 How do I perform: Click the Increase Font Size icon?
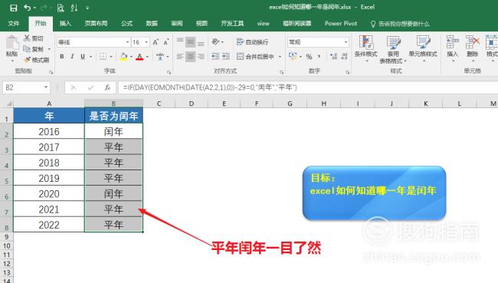[x=156, y=42]
